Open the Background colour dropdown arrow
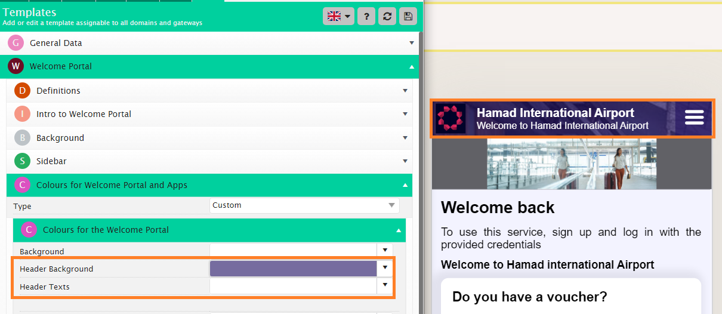The image size is (722, 314). coord(385,251)
